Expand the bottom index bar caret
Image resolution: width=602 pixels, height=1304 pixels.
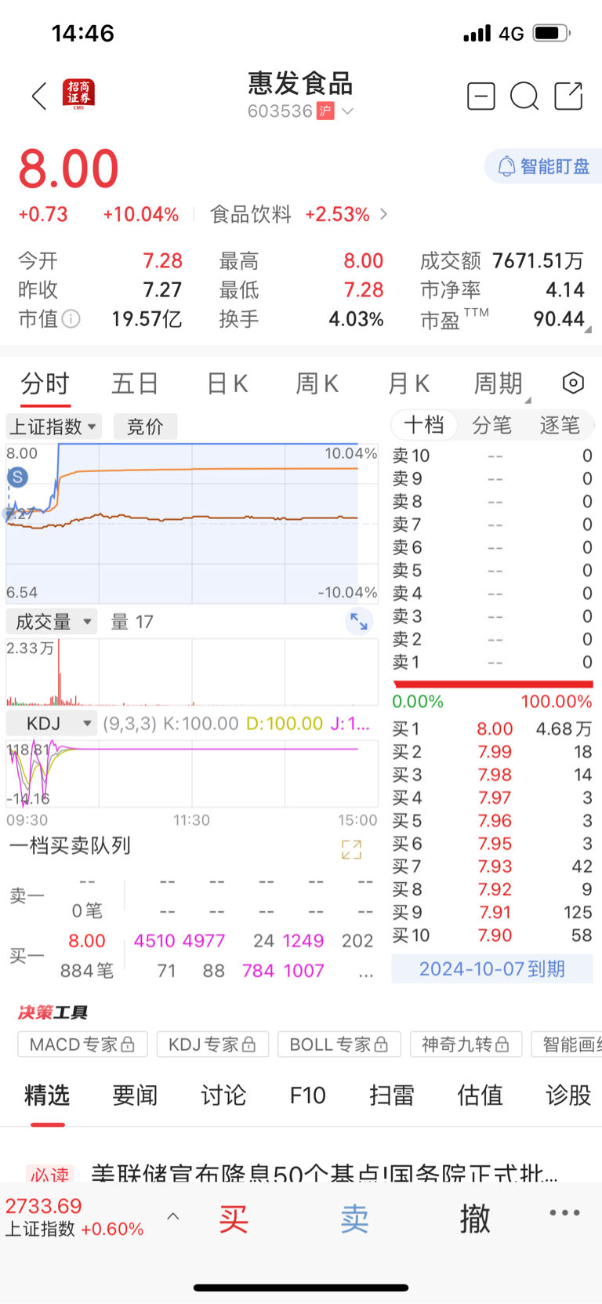click(x=173, y=1216)
